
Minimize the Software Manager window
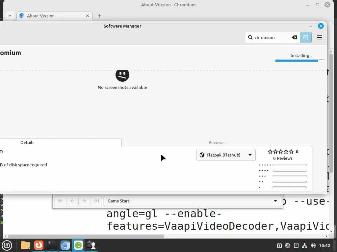coord(311,26)
